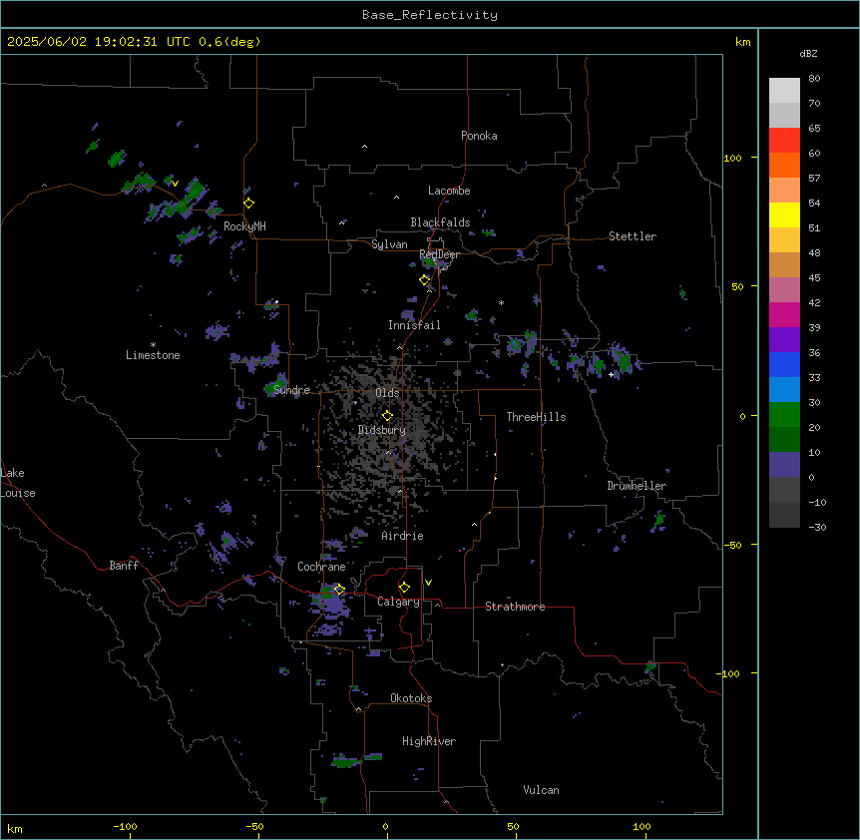Click the Airdrie city label
Image resolution: width=860 pixels, height=840 pixels.
[x=403, y=536]
